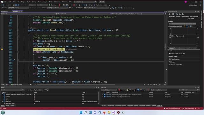The image size is (204, 115).
Task: Click the screwdriver quick actions icon on line 113
Action: [14, 60]
